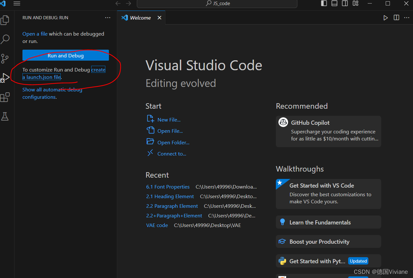The height and width of the screenshot is (278, 413).
Task: Maximize the VS Code window
Action: click(388, 4)
